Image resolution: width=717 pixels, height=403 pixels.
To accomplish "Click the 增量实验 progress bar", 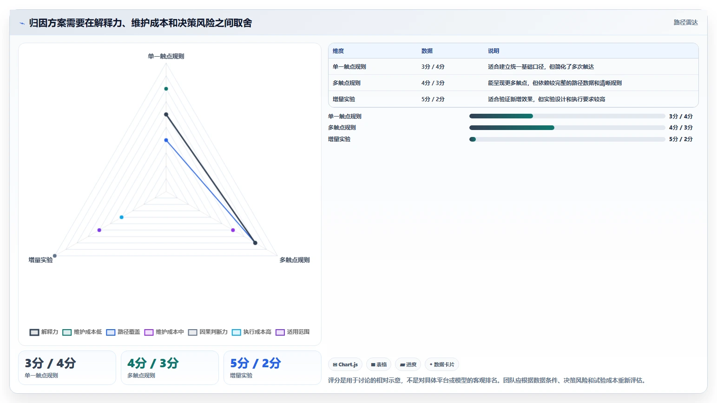I will [567, 139].
